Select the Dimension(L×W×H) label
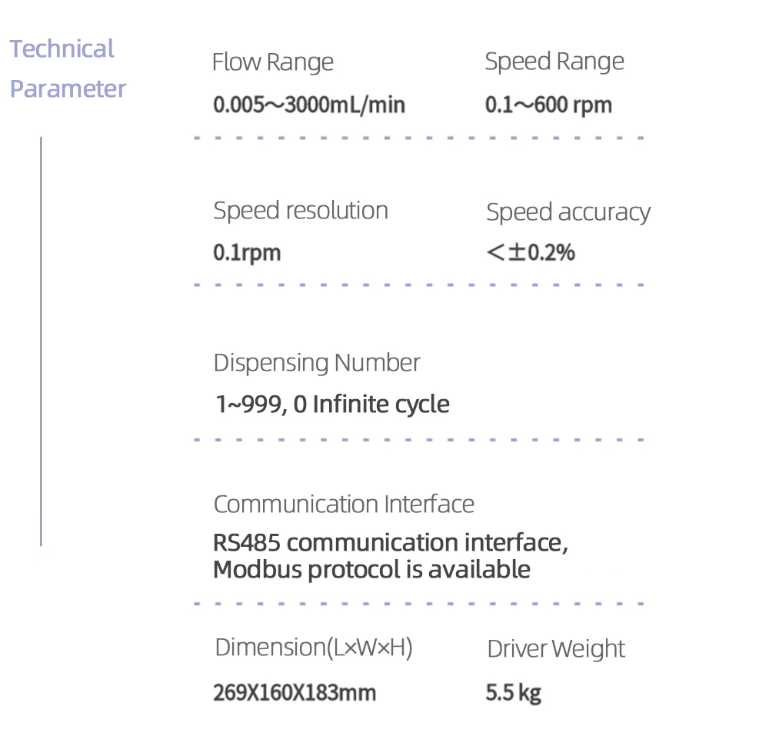Viewport: 769px width, 736px height. pos(314,648)
